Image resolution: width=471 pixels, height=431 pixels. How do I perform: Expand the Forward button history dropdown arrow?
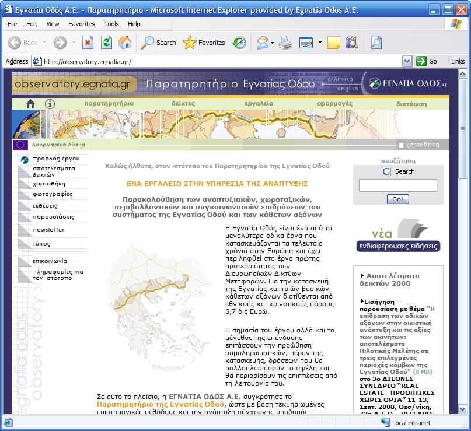(74, 43)
